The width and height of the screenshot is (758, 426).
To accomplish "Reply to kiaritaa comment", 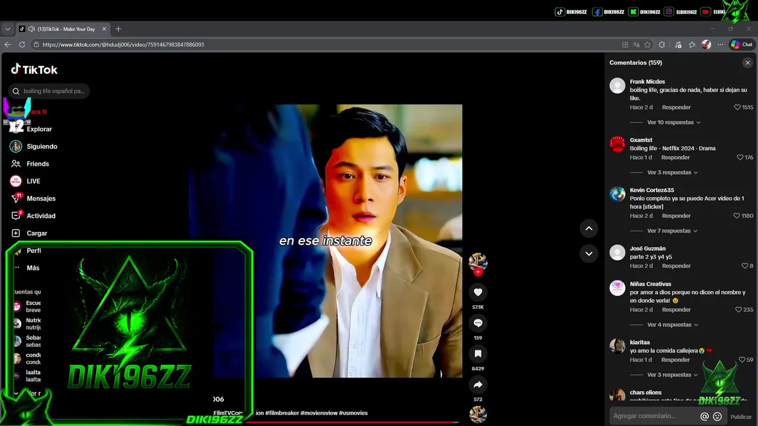I will tap(676, 360).
